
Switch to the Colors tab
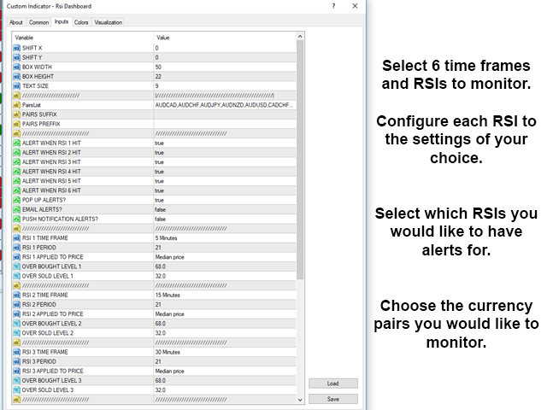click(81, 22)
